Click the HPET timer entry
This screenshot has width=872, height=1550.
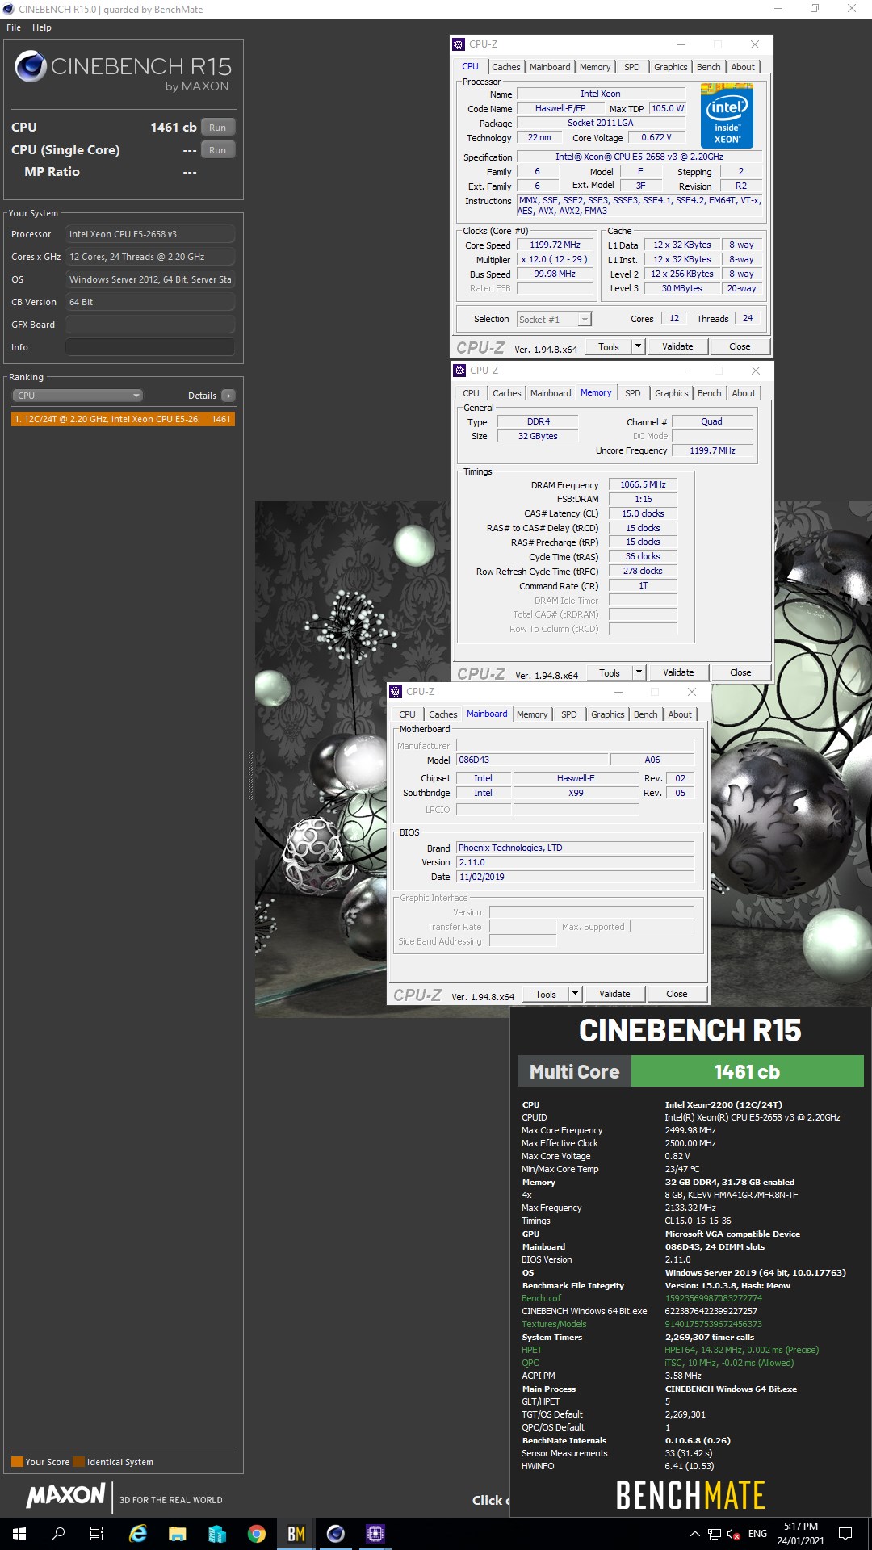[x=532, y=1350]
